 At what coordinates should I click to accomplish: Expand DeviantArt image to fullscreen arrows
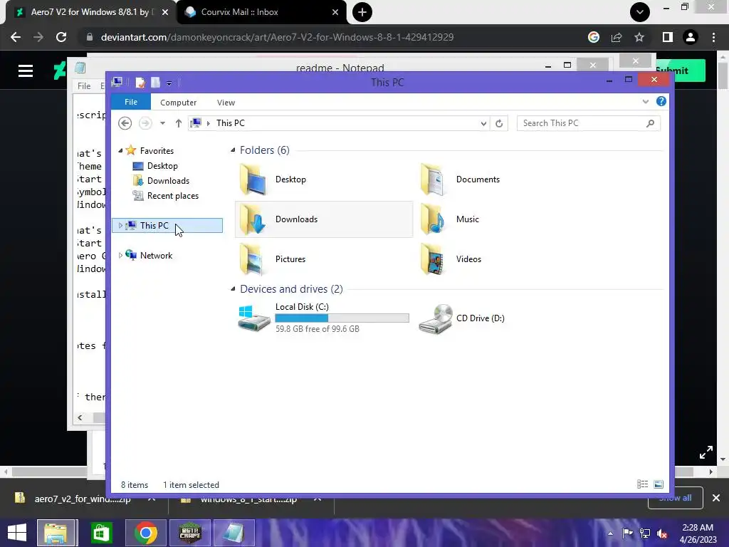706,452
